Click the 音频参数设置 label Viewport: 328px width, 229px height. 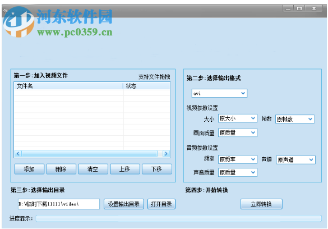point(202,148)
